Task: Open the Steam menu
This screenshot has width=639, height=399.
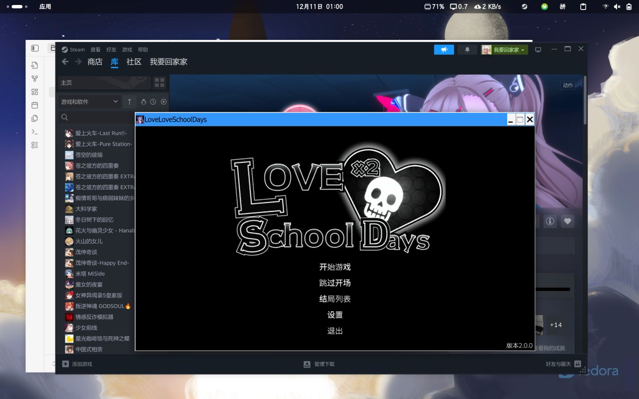Action: (x=73, y=49)
